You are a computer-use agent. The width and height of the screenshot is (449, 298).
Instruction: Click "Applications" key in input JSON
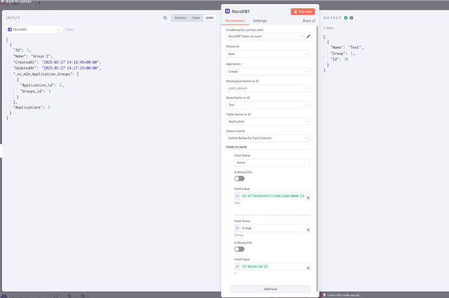pyautogui.click(x=28, y=107)
